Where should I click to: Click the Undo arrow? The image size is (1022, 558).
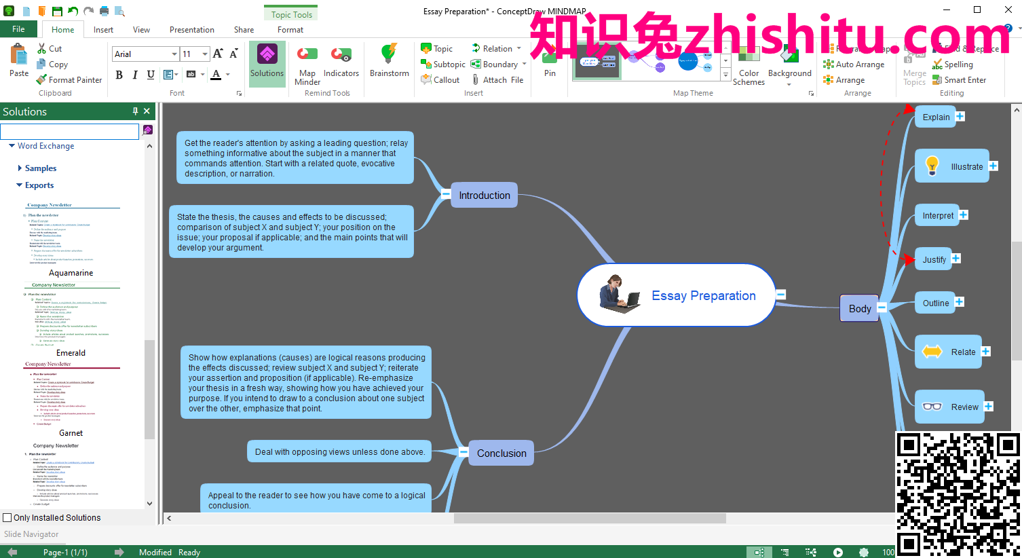tap(73, 11)
